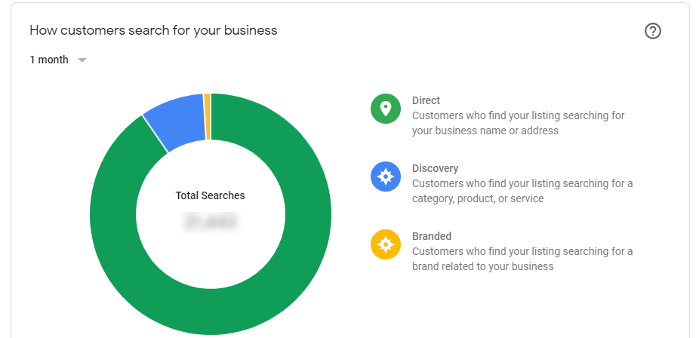
Task: Click the white center of donut chart
Action: pyautogui.click(x=210, y=249)
